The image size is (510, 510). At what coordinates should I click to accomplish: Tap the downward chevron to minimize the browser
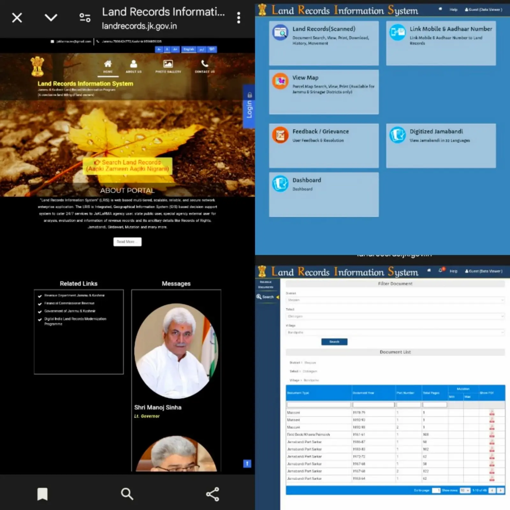point(51,18)
